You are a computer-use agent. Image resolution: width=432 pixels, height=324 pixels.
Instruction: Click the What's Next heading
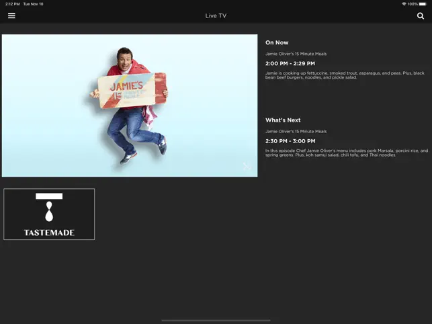point(283,120)
